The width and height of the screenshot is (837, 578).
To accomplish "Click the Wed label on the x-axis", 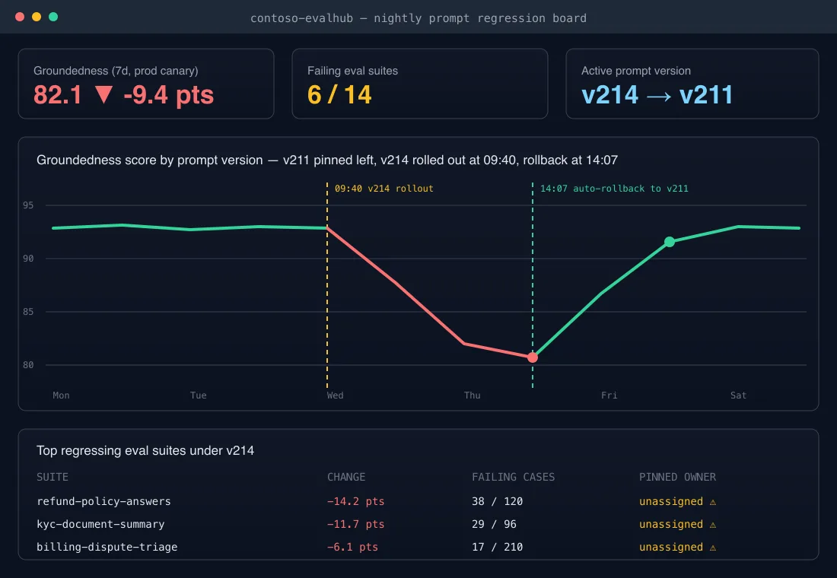I will pos(336,395).
